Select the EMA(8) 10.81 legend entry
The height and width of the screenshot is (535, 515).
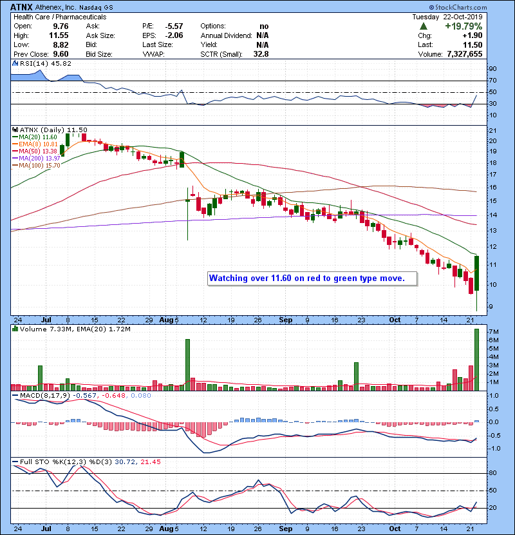point(35,144)
